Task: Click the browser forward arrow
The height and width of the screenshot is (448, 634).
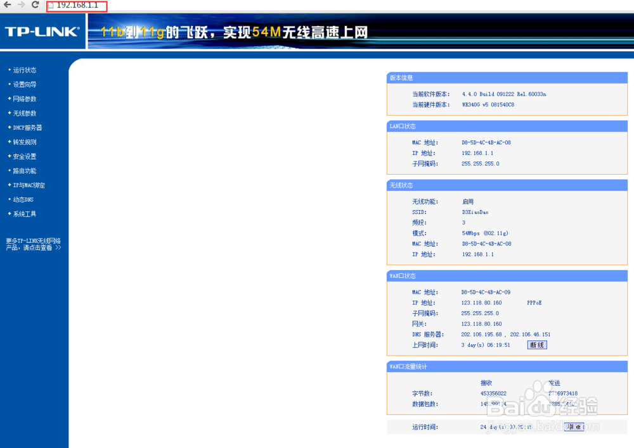Action: (22, 5)
